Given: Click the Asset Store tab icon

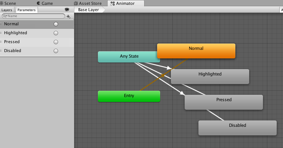Looking at the screenshot, I should tap(76, 3).
